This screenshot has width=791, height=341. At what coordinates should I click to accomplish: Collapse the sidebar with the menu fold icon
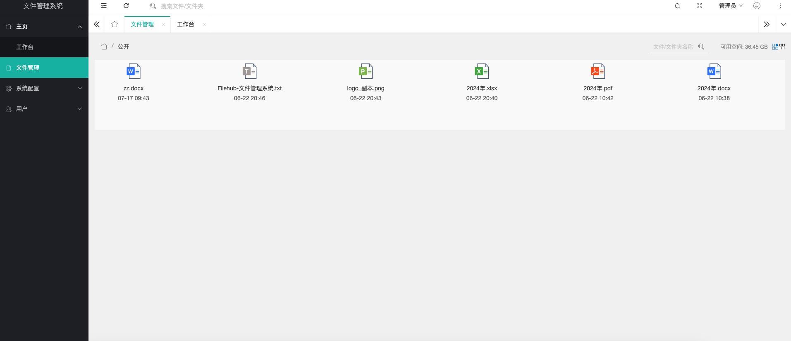pos(104,6)
